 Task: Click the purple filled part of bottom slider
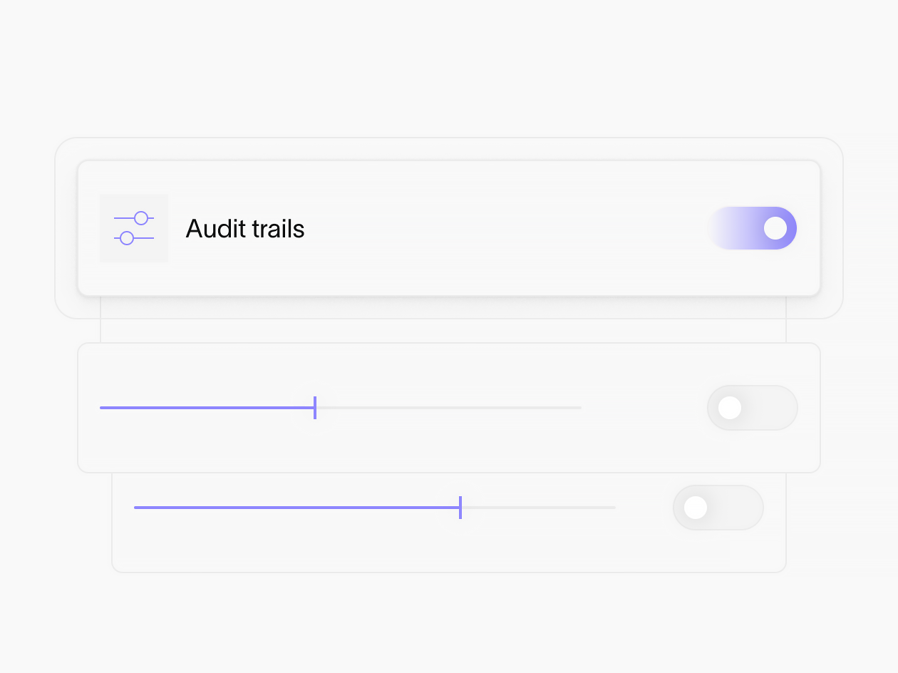click(x=296, y=508)
